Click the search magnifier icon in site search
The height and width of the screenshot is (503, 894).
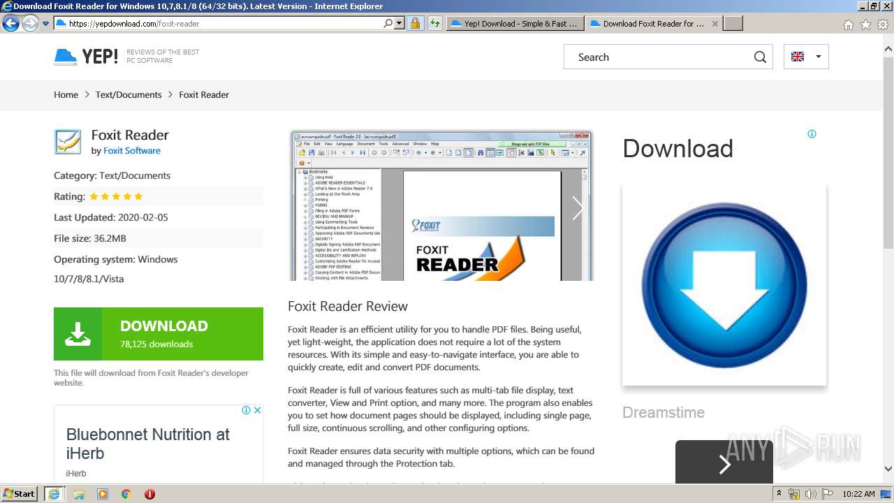(760, 57)
